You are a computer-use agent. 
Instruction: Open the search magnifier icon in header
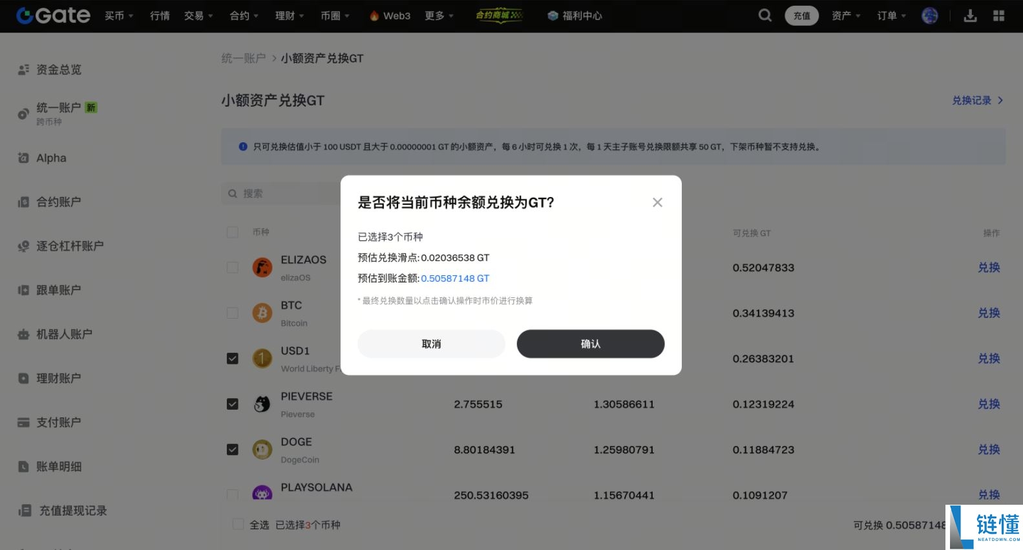point(765,15)
